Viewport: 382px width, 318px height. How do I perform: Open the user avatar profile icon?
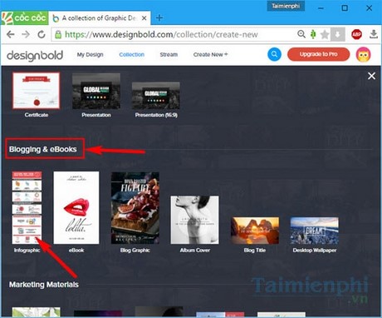(363, 54)
